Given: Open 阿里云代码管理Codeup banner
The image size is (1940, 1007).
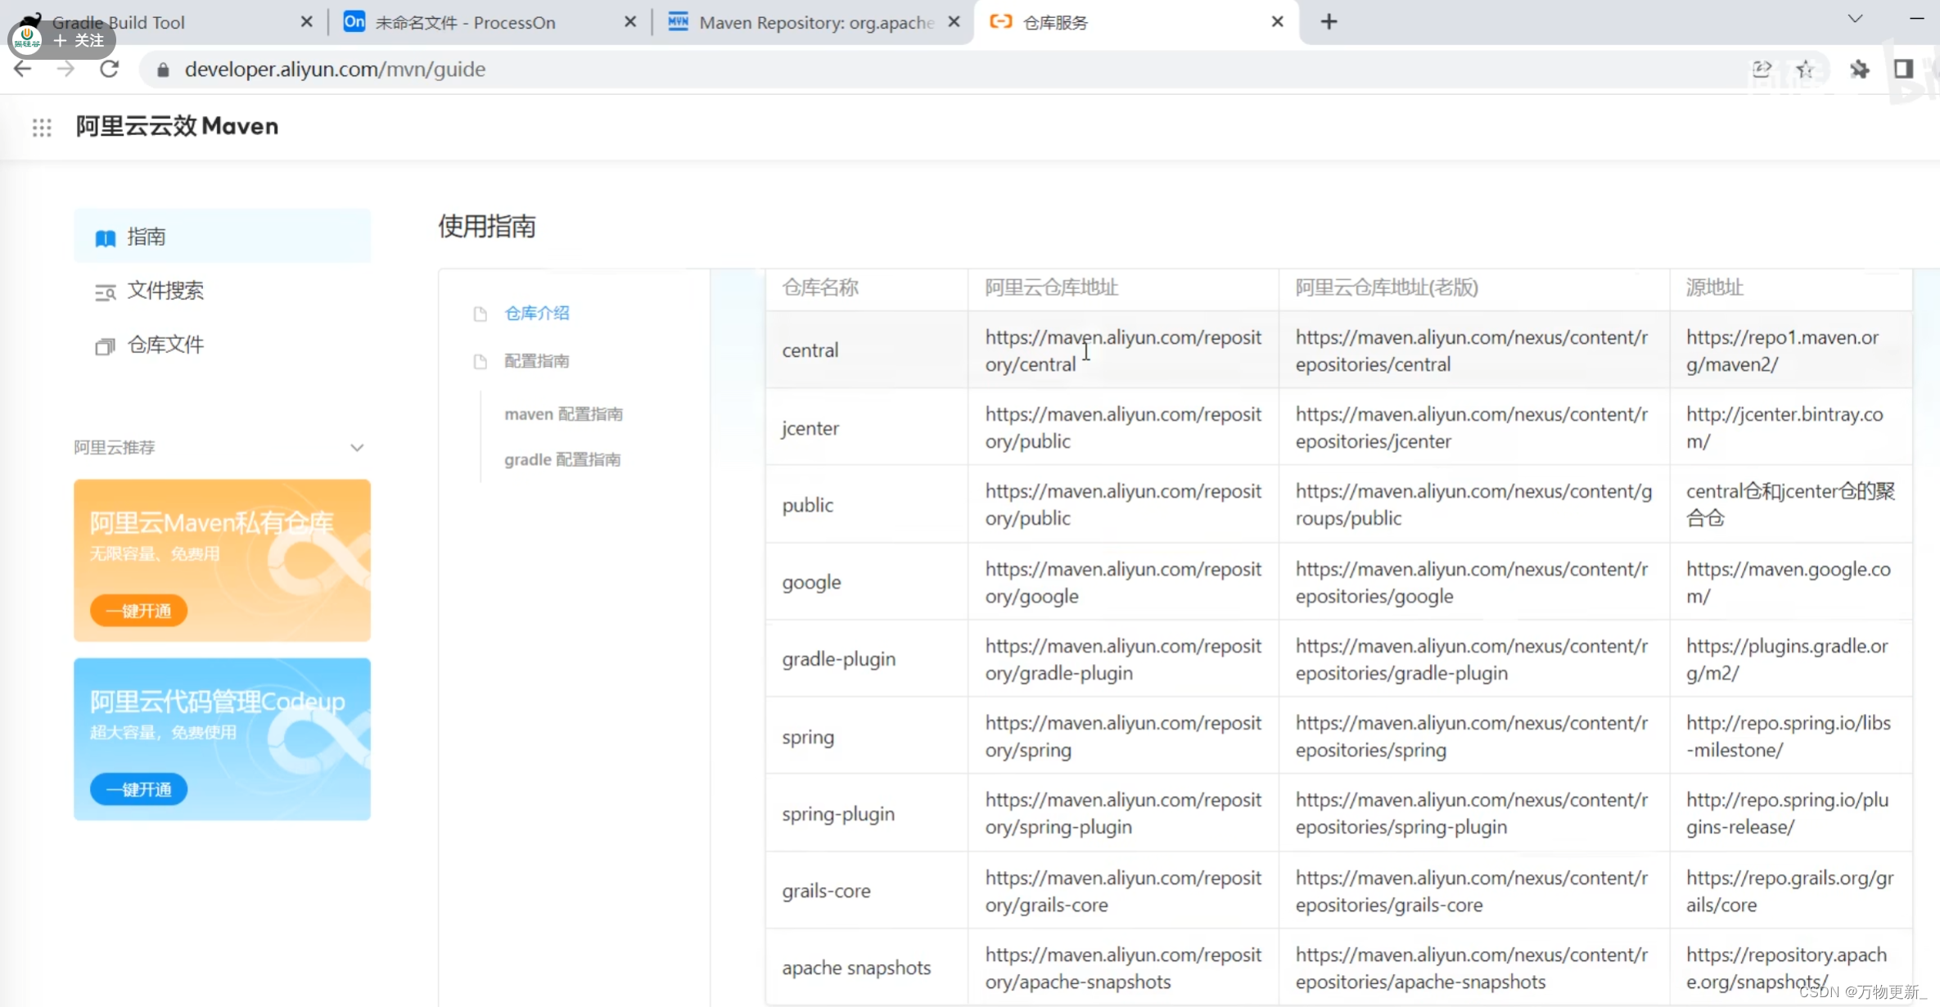Looking at the screenshot, I should click(223, 739).
